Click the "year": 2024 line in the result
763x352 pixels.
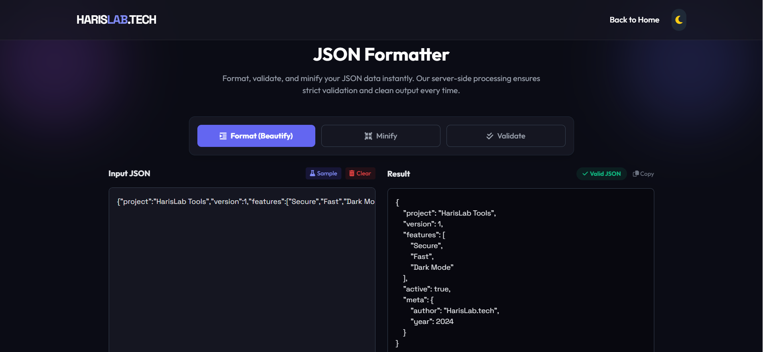pyautogui.click(x=432, y=321)
